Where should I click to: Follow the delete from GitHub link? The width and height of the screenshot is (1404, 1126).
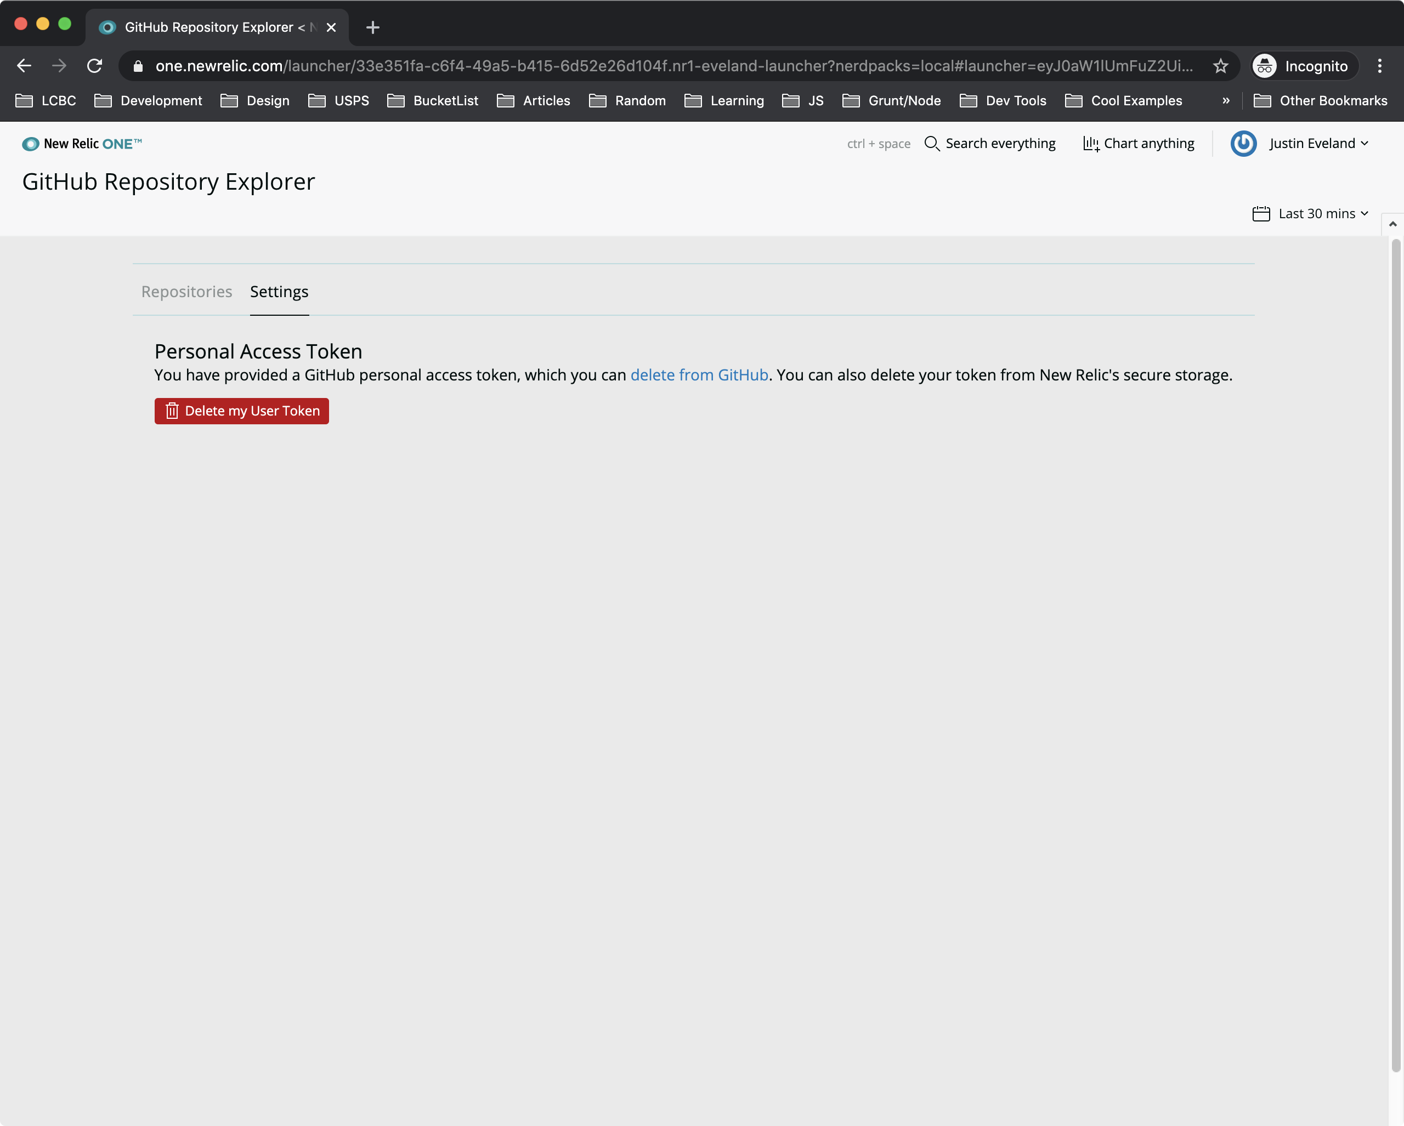(x=699, y=376)
